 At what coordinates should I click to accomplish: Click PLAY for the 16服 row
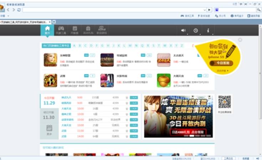[134, 109]
